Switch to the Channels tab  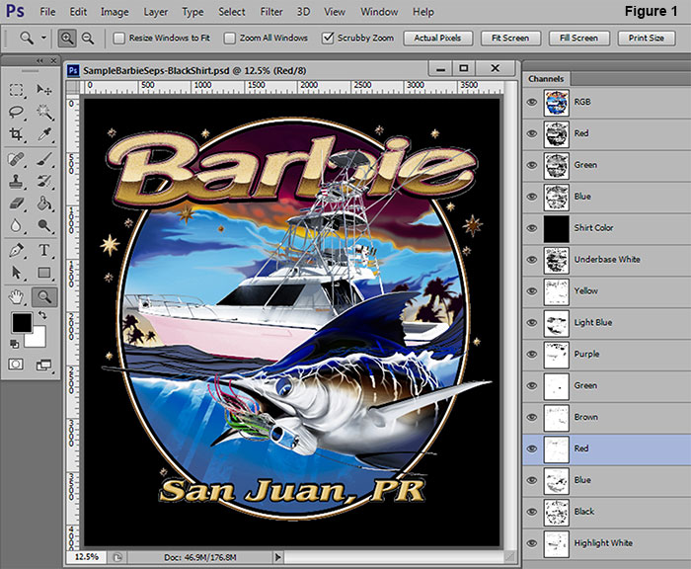[546, 79]
